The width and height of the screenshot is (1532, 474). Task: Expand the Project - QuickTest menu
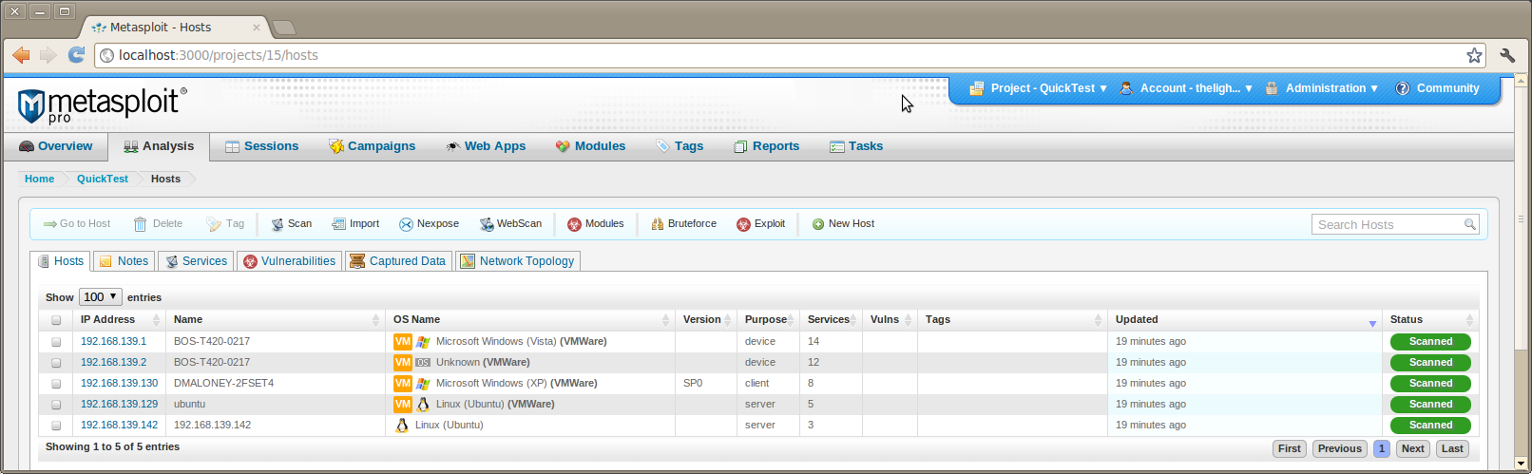[1038, 88]
